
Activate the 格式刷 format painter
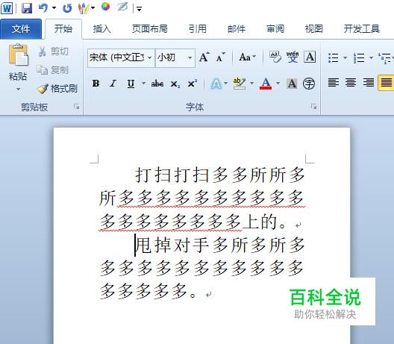(x=57, y=89)
